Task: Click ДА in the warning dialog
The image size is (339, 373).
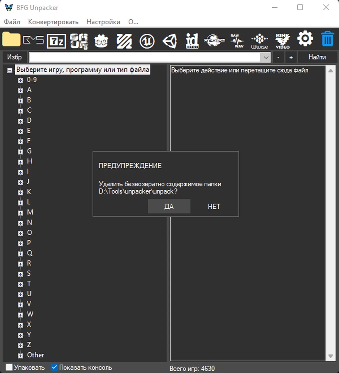Action: (169, 206)
